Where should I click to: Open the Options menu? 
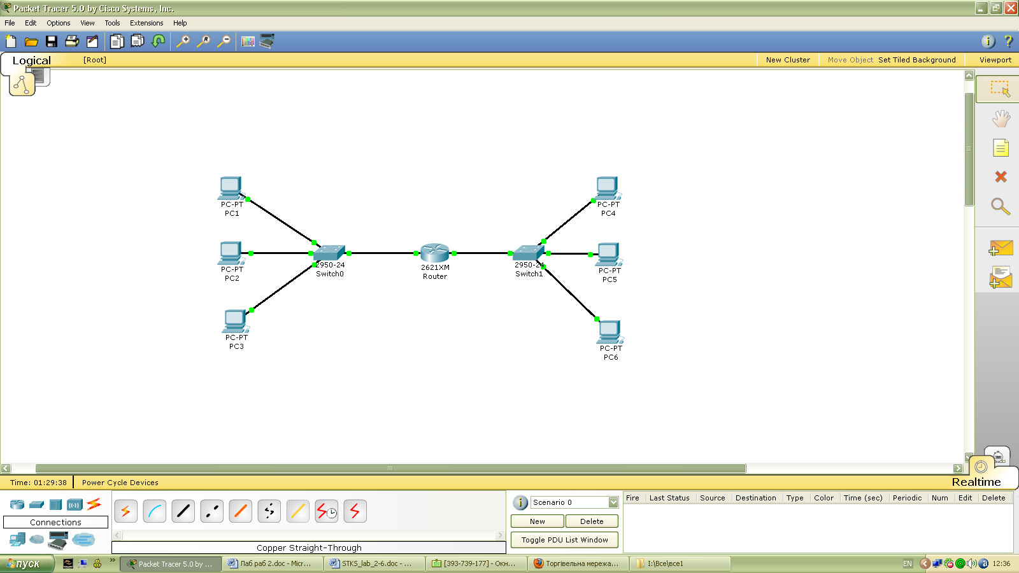click(59, 23)
